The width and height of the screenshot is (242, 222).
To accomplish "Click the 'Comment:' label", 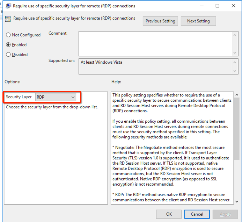I will [x=58, y=33].
